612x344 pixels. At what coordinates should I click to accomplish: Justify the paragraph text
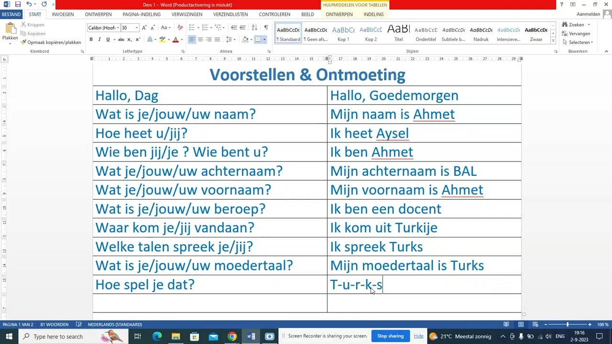click(217, 40)
